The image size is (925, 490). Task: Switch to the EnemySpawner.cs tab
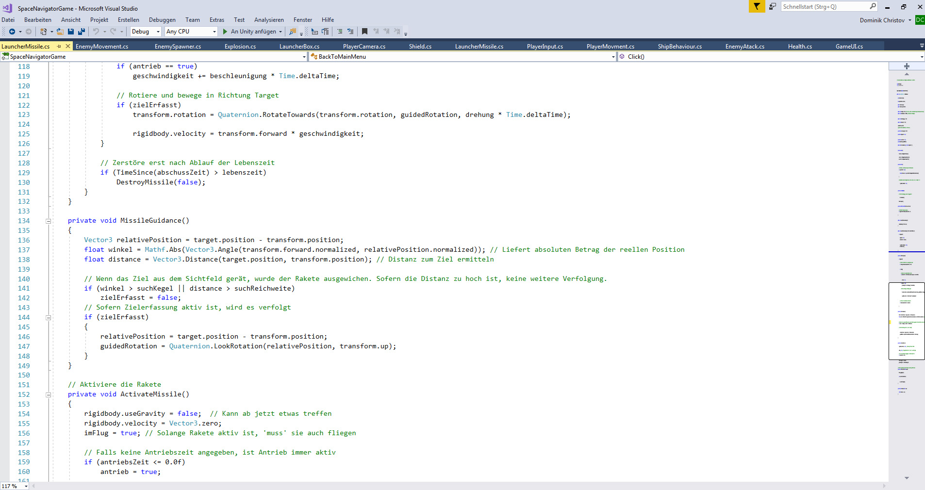pos(178,47)
